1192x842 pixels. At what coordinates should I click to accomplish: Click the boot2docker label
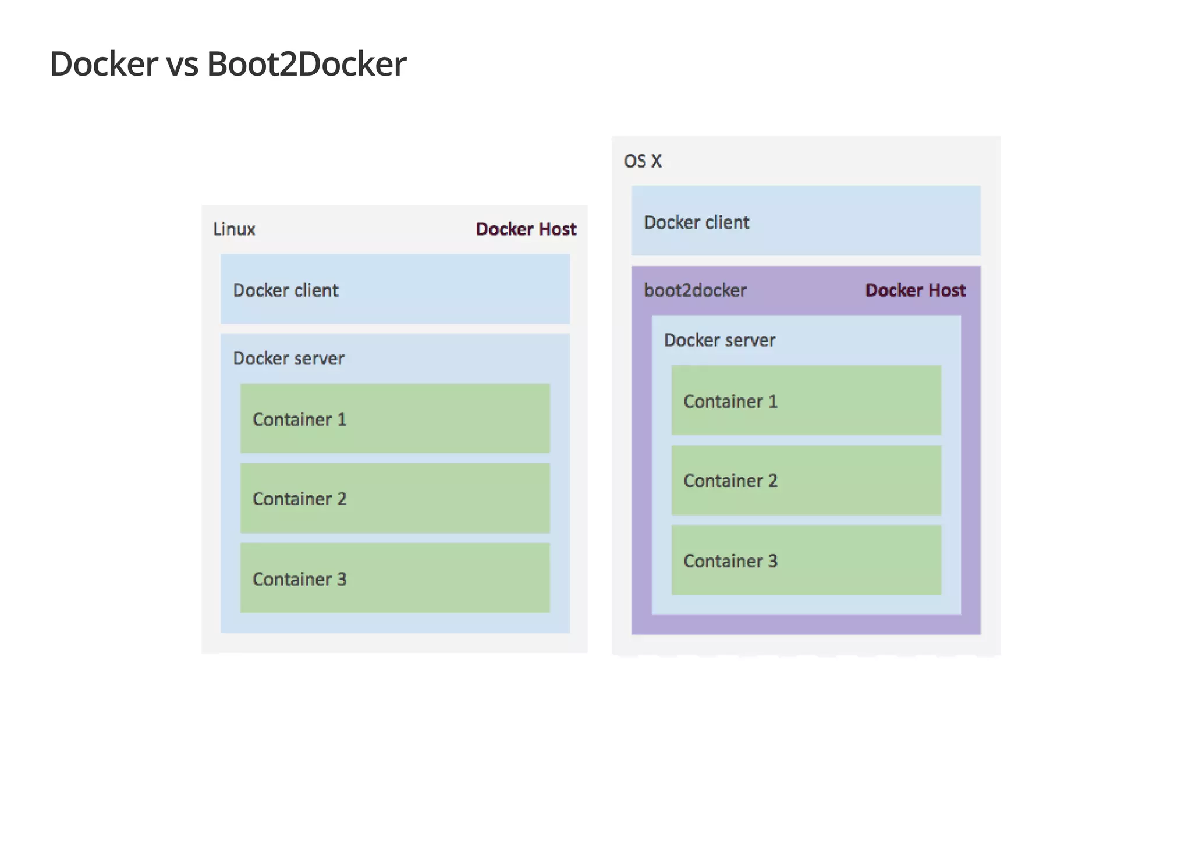point(695,290)
